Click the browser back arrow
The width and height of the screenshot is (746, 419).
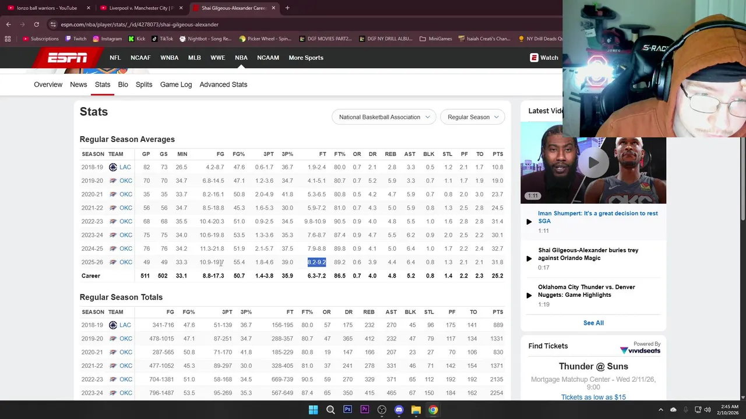[8, 24]
